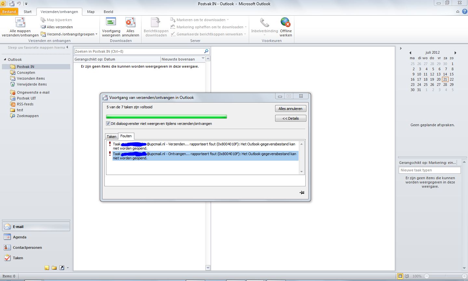Click the Outlook application icon in title bar

3,4
